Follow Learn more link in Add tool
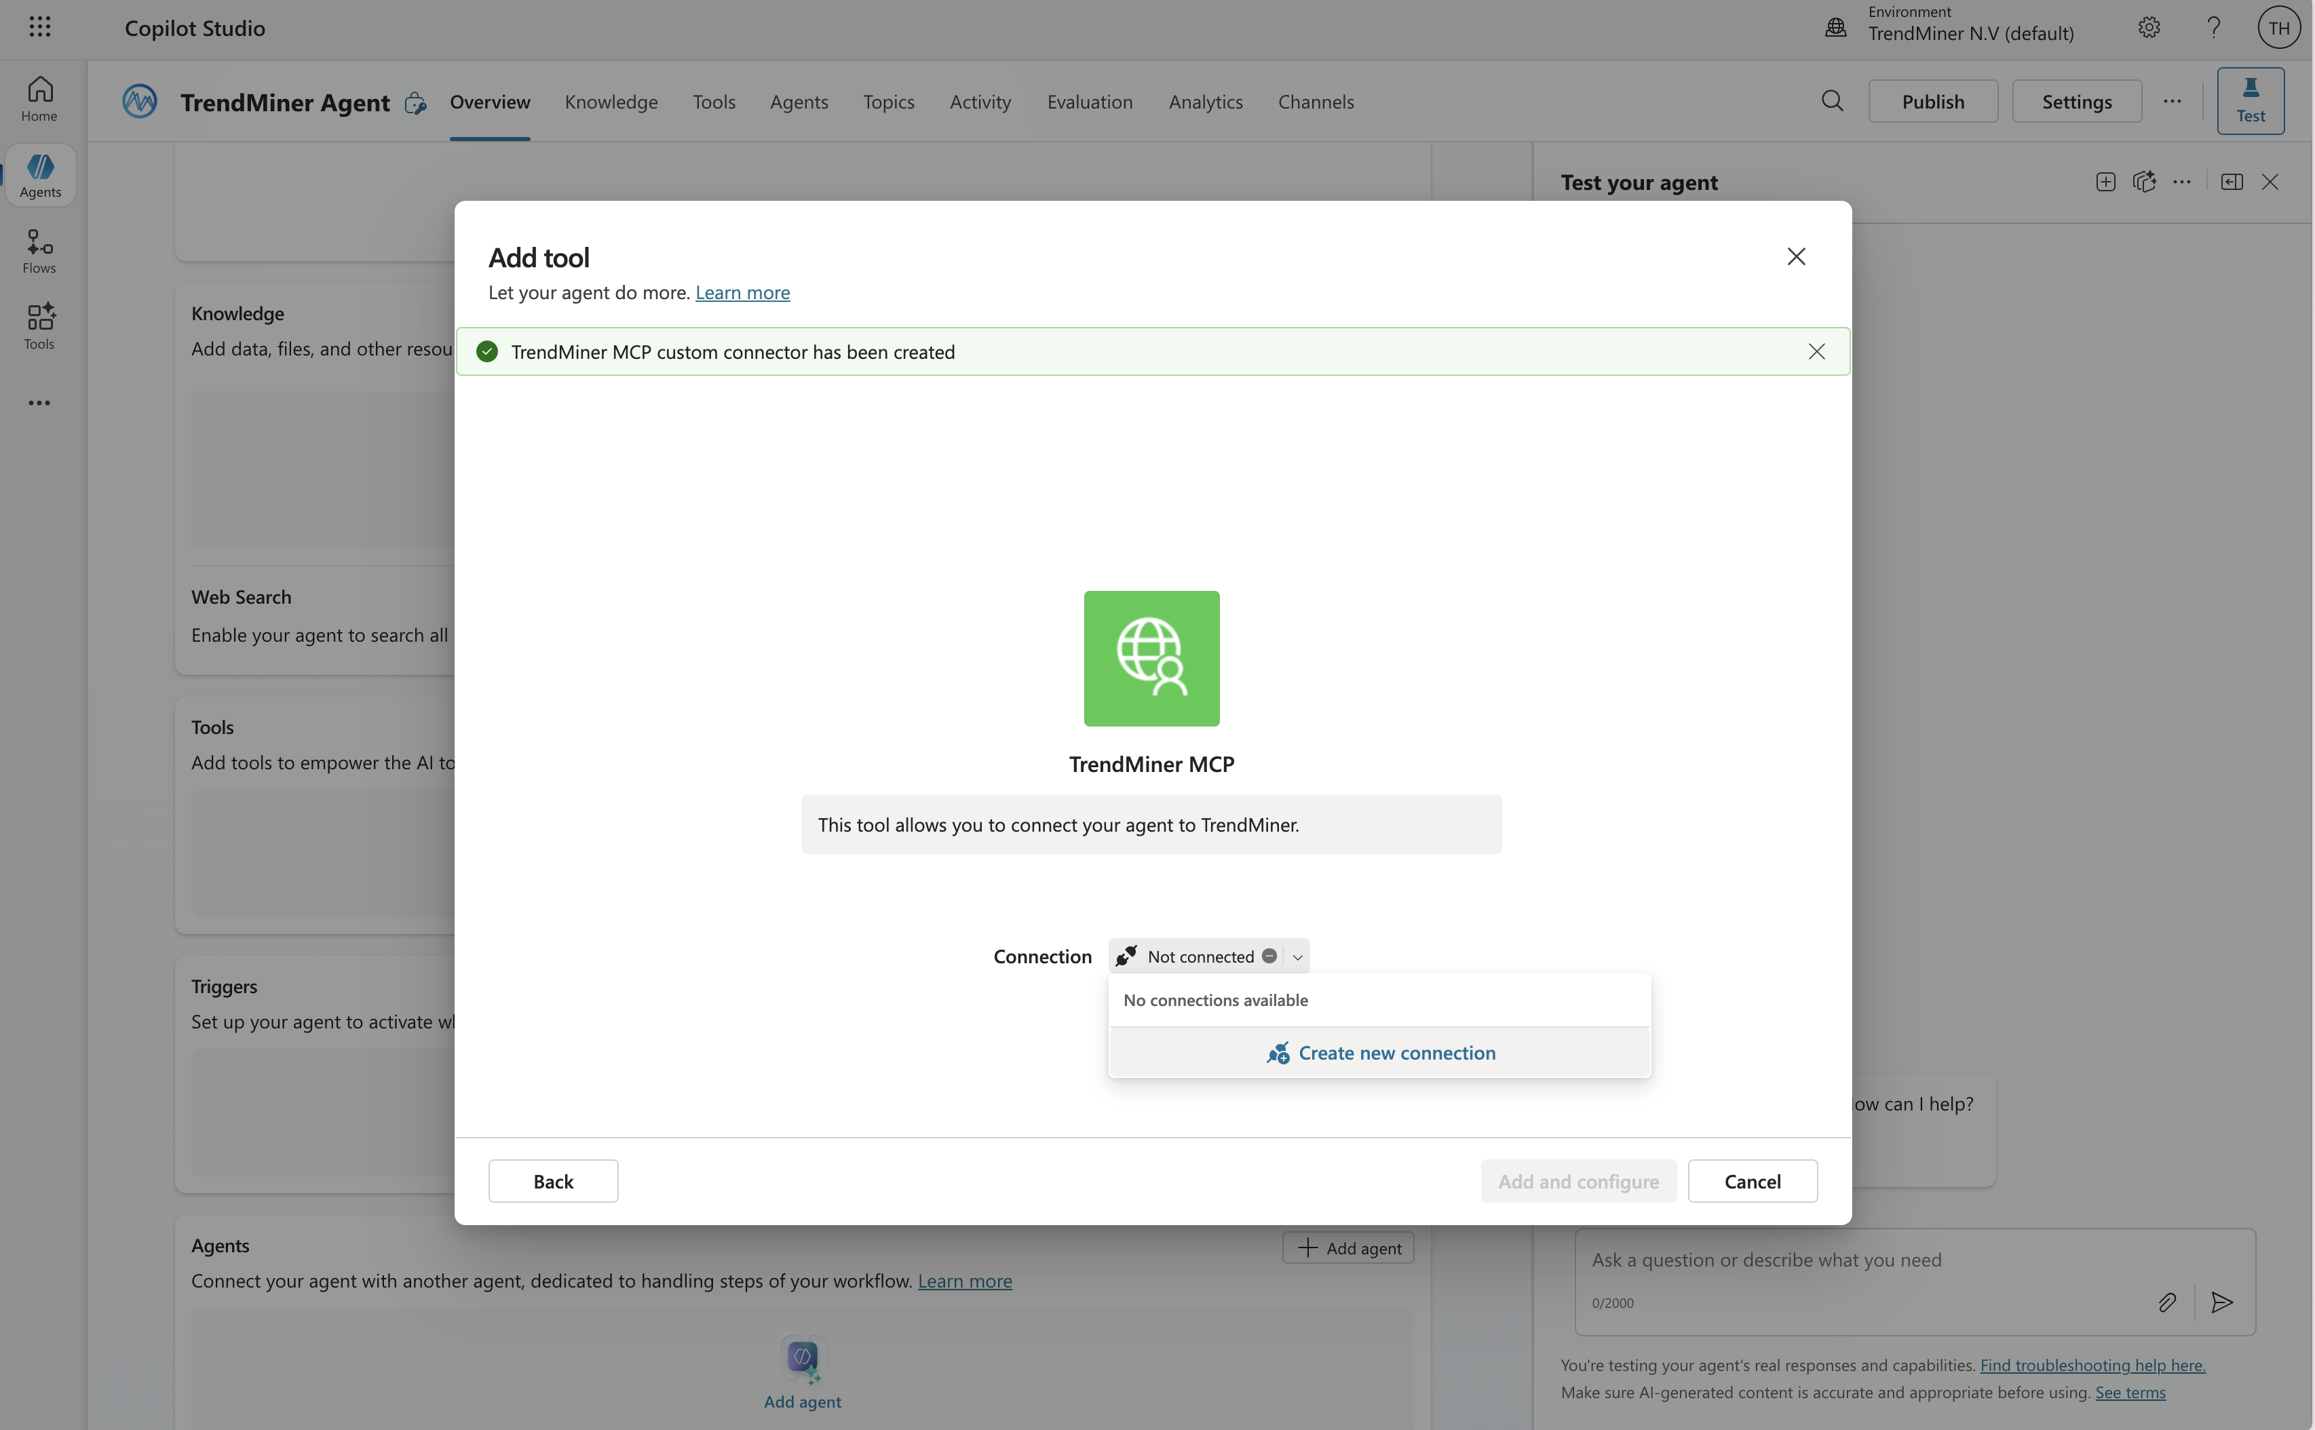 [742, 292]
